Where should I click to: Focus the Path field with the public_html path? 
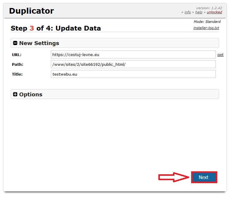(x=133, y=64)
